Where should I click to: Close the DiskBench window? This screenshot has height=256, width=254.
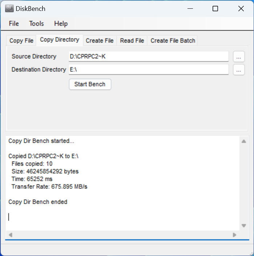click(x=241, y=8)
